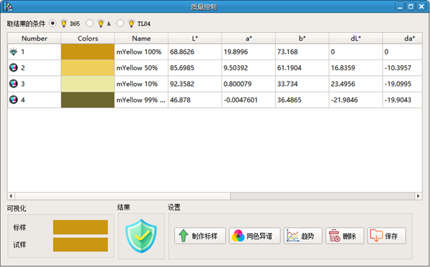Click the da* value -19.0995
430x267 pixels.
[398, 84]
